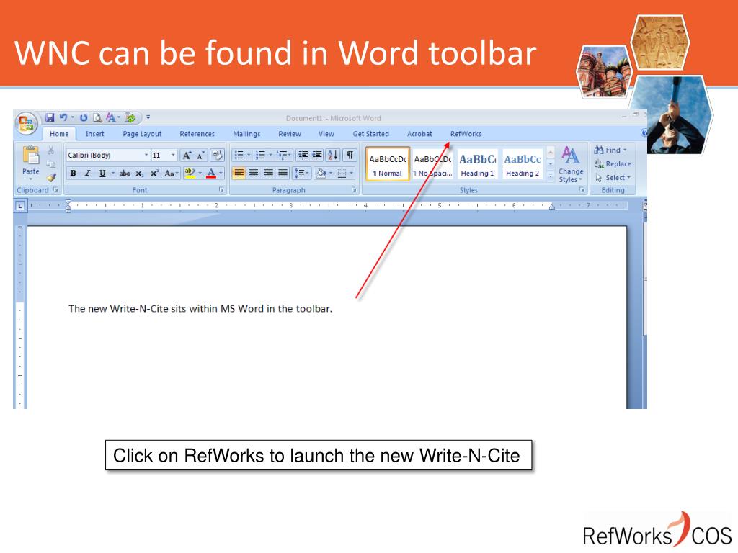738x553 pixels.
Task: Clear formatting with eraser icon
Action: (218, 155)
